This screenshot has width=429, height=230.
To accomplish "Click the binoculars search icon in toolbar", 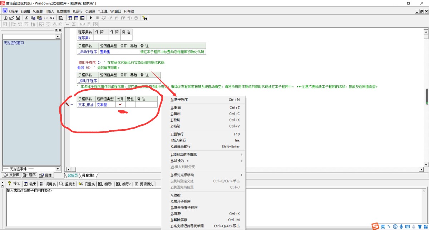I will (145, 17).
